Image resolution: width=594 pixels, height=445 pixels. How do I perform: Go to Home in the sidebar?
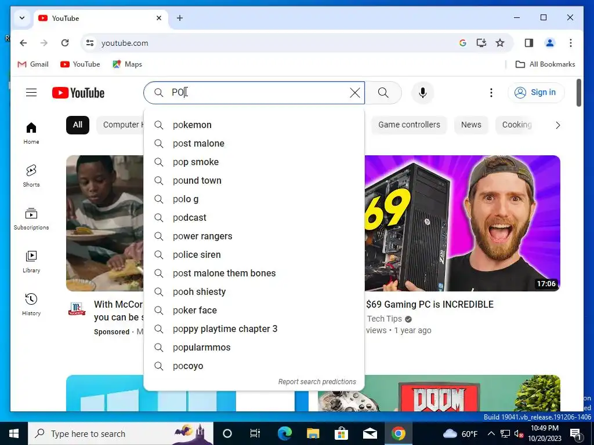[x=31, y=133]
